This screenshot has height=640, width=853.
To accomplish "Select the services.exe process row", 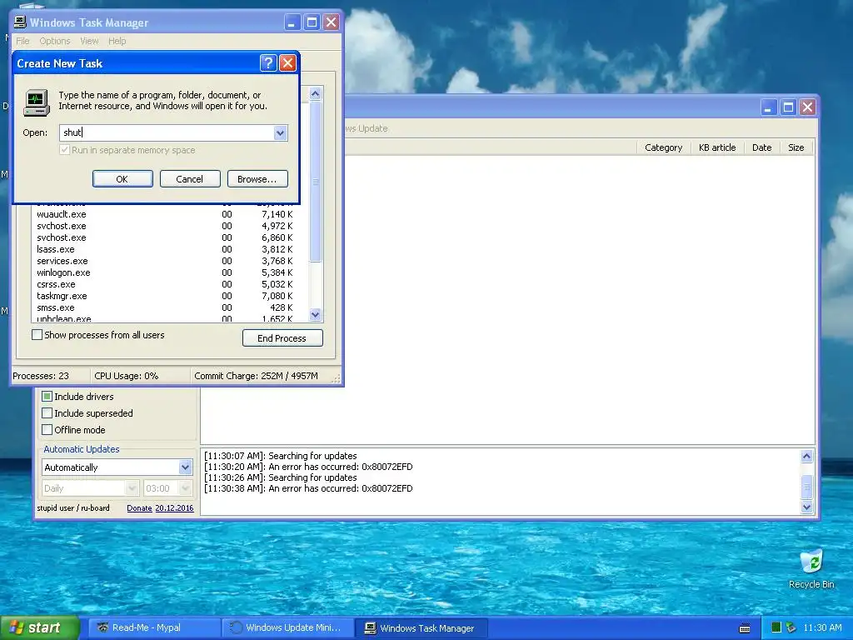I will (170, 261).
